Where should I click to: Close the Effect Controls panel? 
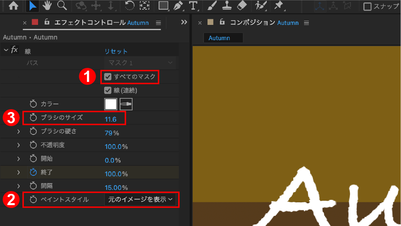[x=24, y=23]
